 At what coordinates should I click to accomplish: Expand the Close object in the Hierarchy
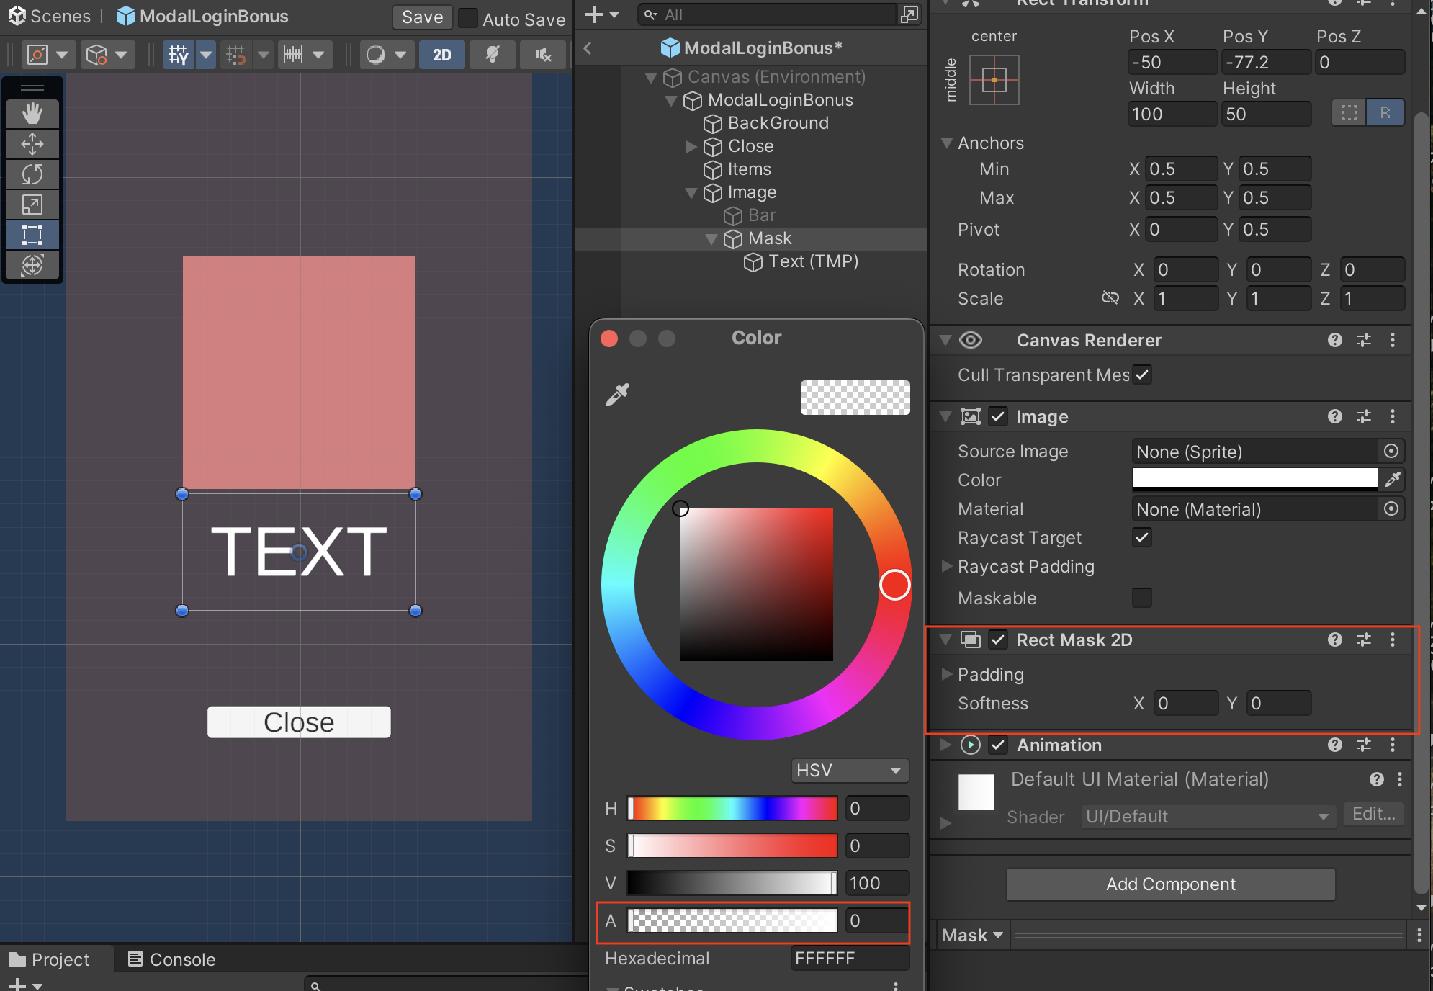pos(692,146)
